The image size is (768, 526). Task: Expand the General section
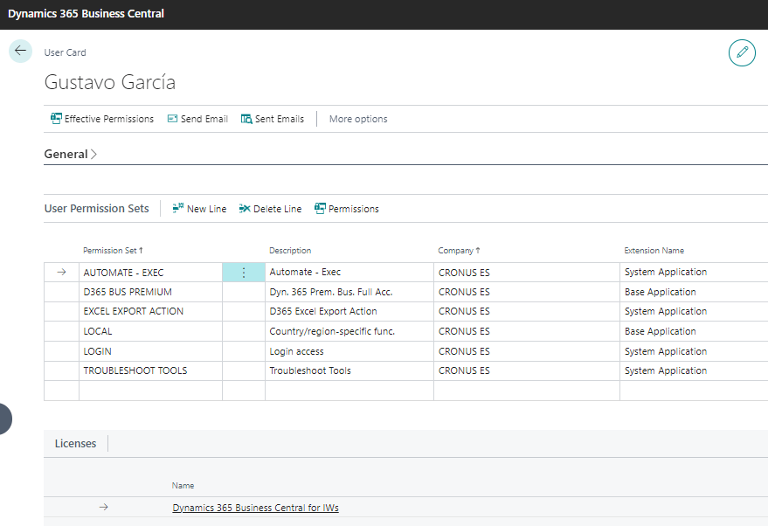click(70, 154)
